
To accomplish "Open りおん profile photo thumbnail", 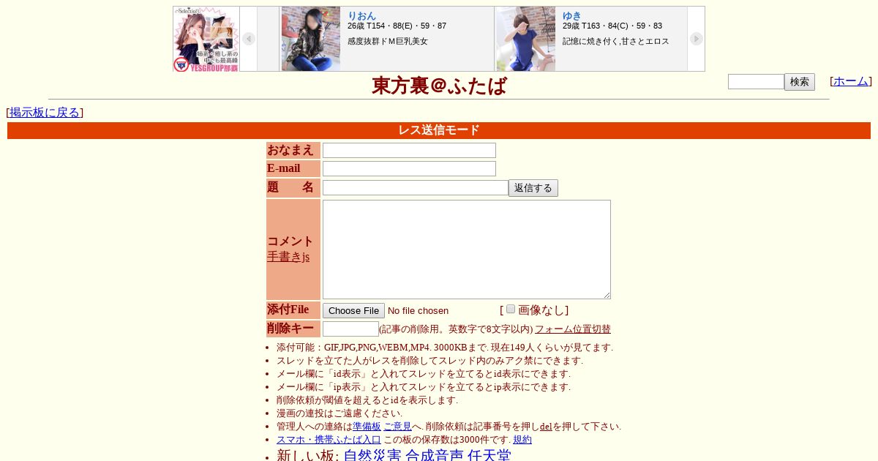I will point(311,39).
